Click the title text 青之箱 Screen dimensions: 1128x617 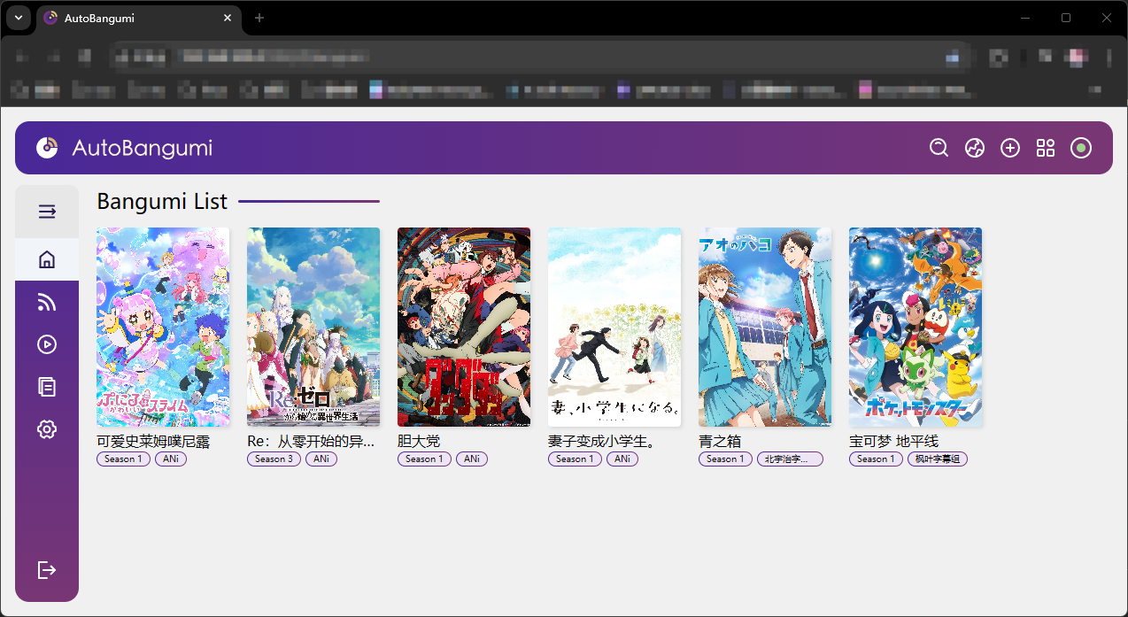[x=720, y=441]
